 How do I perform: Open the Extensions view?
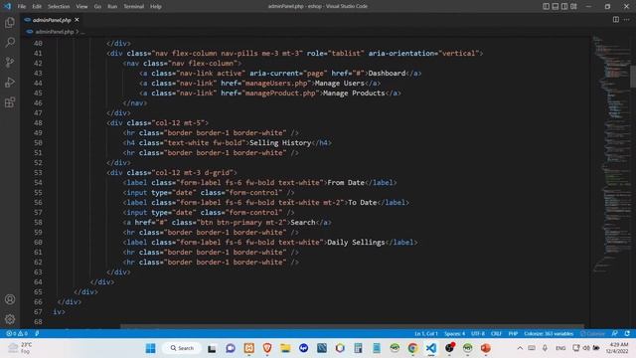click(10, 101)
